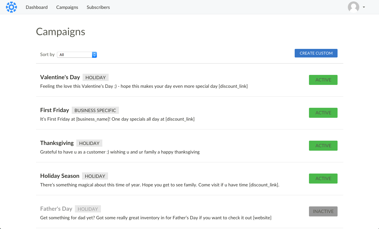Screen dimensions: 379x229
Task: Open the Sort by dropdown
Action: tap(77, 55)
